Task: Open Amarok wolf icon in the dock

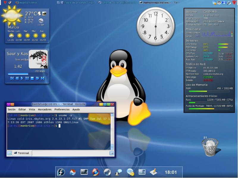Action: click(x=107, y=172)
